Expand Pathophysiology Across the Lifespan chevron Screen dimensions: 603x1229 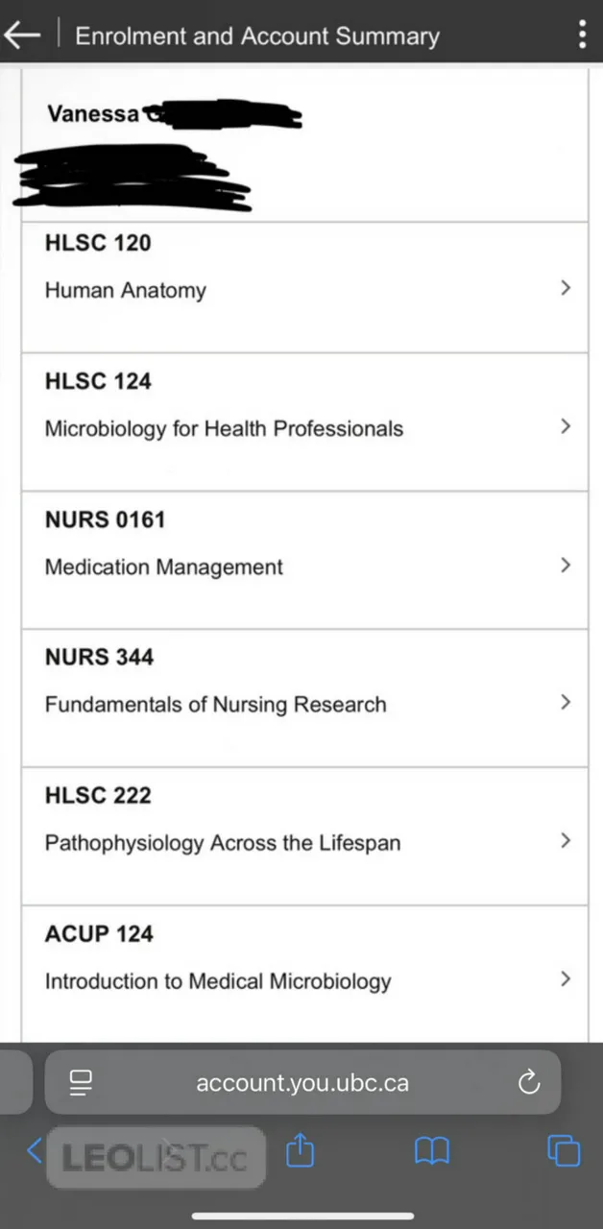tap(566, 840)
